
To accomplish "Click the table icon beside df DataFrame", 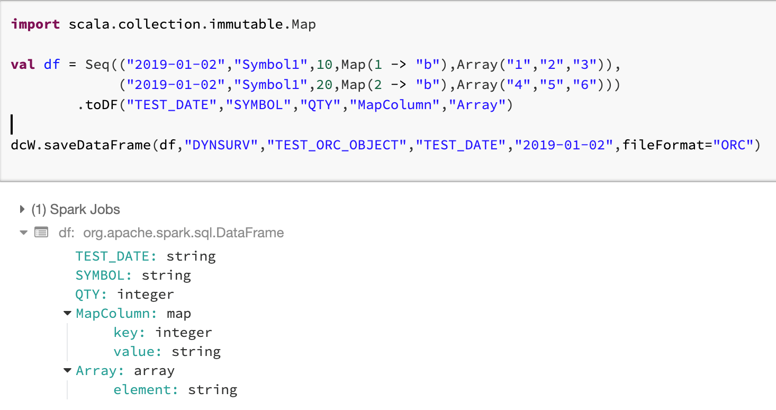I will 41,233.
